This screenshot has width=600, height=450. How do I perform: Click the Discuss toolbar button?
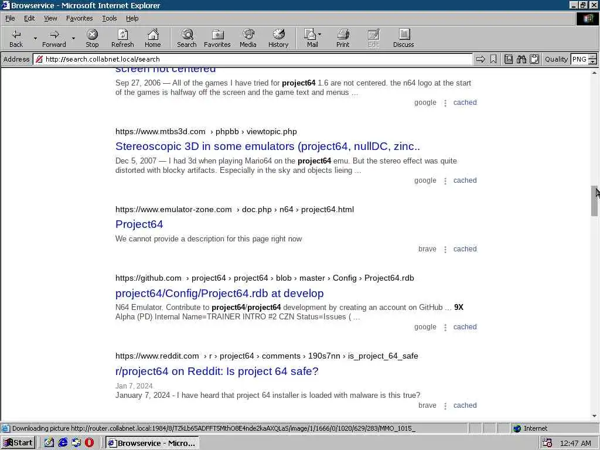click(x=403, y=38)
